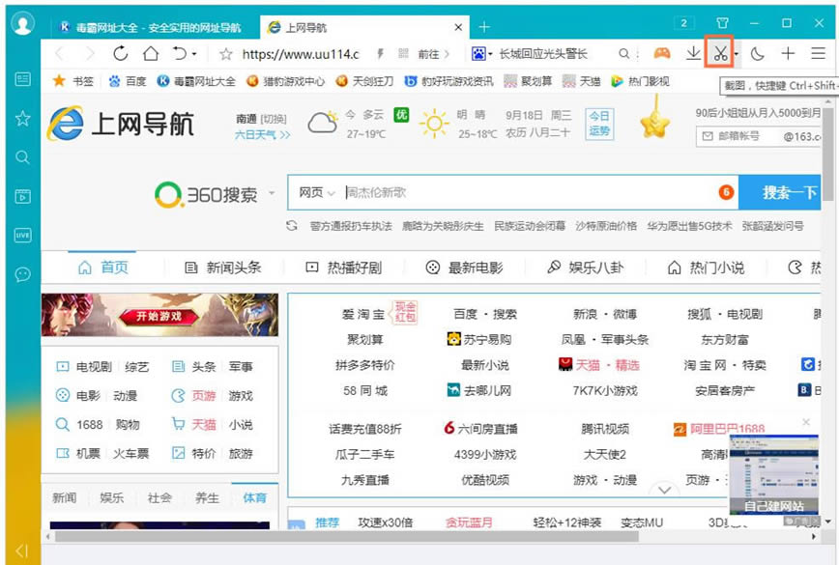The width and height of the screenshot is (839, 565).
Task: Reload the page with the refresh icon
Action: click(x=121, y=54)
